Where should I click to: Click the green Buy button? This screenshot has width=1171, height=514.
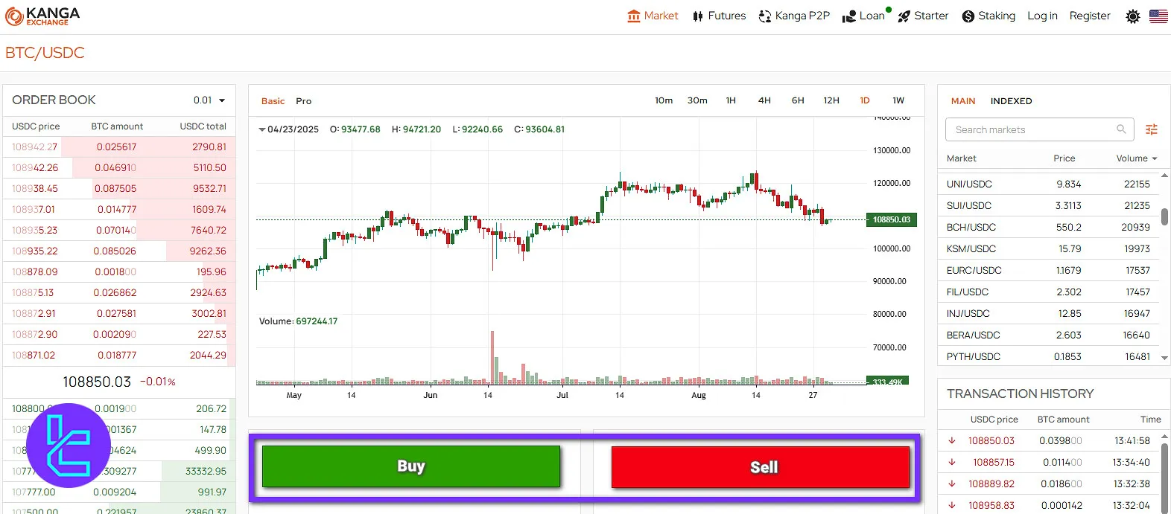(x=411, y=466)
